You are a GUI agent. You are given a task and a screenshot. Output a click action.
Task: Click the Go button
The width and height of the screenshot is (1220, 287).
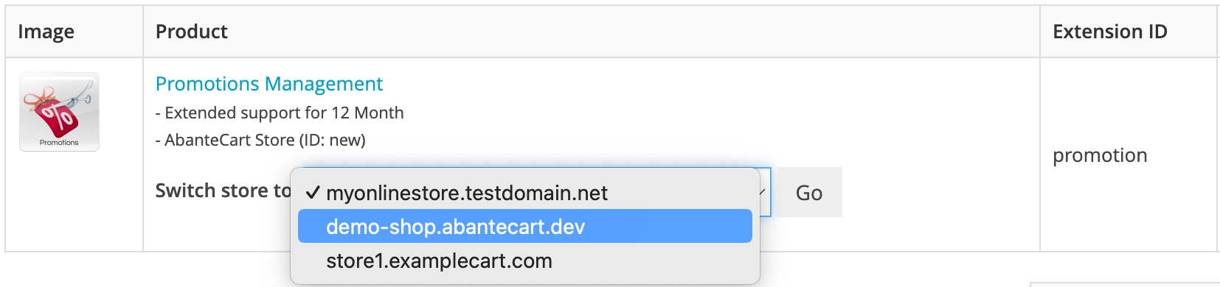[809, 192]
